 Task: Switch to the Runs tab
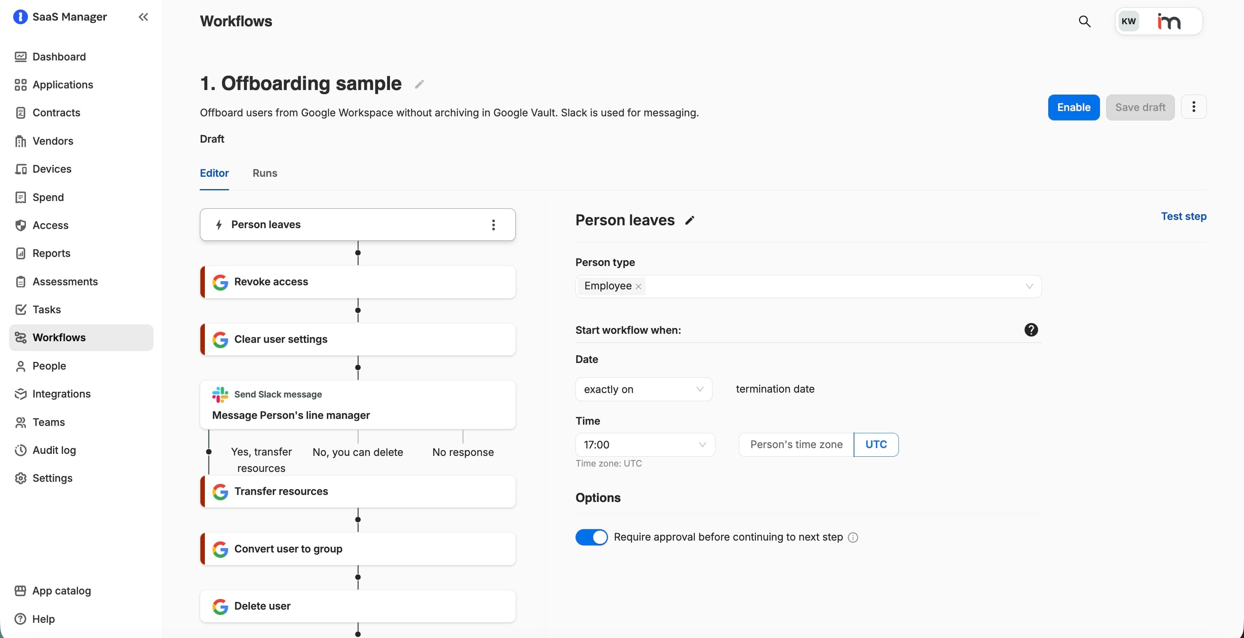click(x=265, y=173)
